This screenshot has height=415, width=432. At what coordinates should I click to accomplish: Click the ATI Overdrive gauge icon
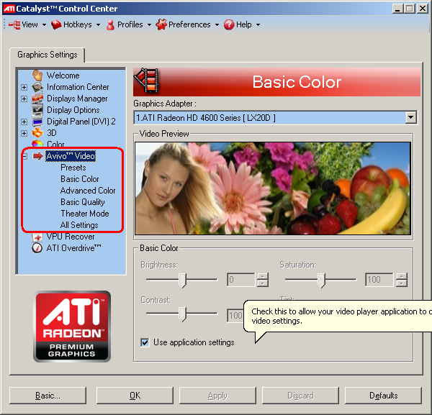[x=37, y=248]
